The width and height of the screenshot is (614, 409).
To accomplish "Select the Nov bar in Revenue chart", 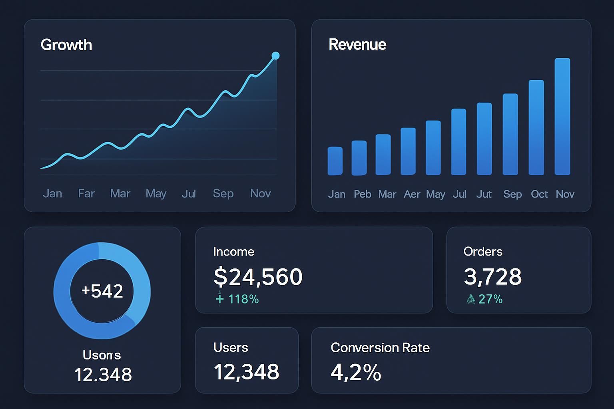I will click(x=562, y=117).
